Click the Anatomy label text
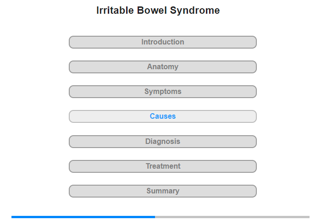 tap(163, 67)
